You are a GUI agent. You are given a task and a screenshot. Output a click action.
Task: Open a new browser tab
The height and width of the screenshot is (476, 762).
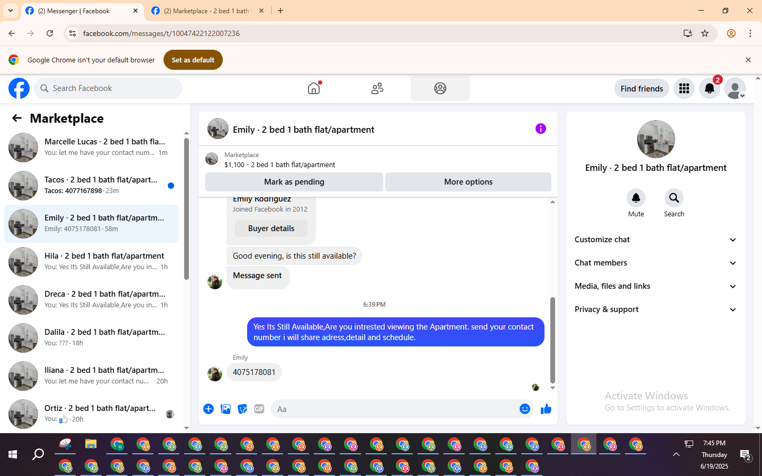click(x=280, y=11)
